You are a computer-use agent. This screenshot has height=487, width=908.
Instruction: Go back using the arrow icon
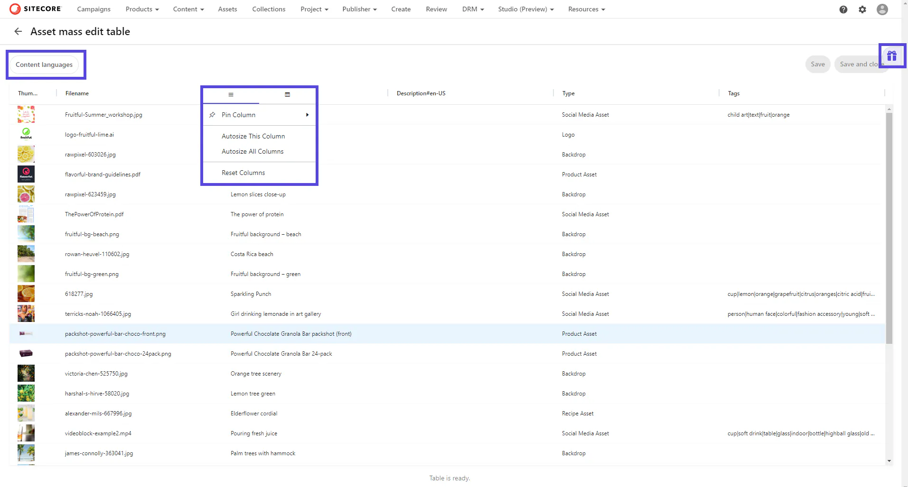click(18, 31)
